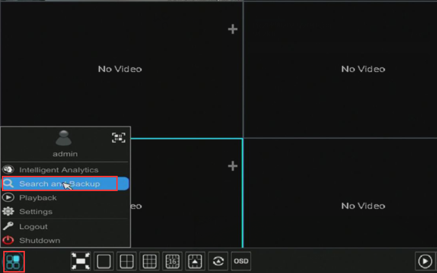Select sixteen-channel layout option
437x273 pixels.
tap(172, 261)
